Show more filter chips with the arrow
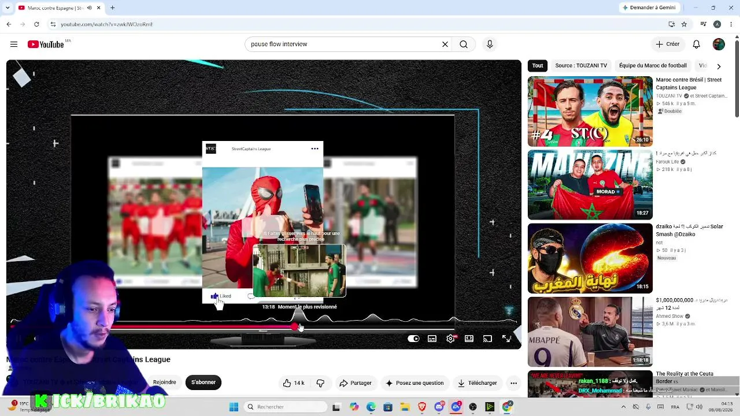The height and width of the screenshot is (416, 740). click(x=719, y=66)
